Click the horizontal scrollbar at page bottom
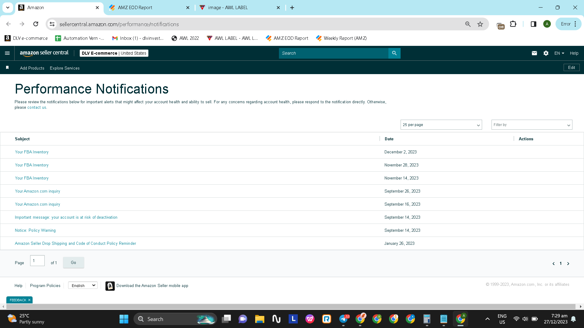This screenshot has width=584, height=328. click(x=290, y=307)
